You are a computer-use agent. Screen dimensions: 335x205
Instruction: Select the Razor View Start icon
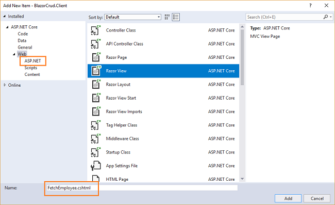click(x=96, y=98)
